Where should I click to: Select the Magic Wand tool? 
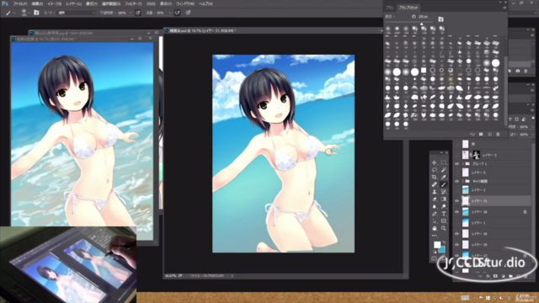[x=444, y=170]
